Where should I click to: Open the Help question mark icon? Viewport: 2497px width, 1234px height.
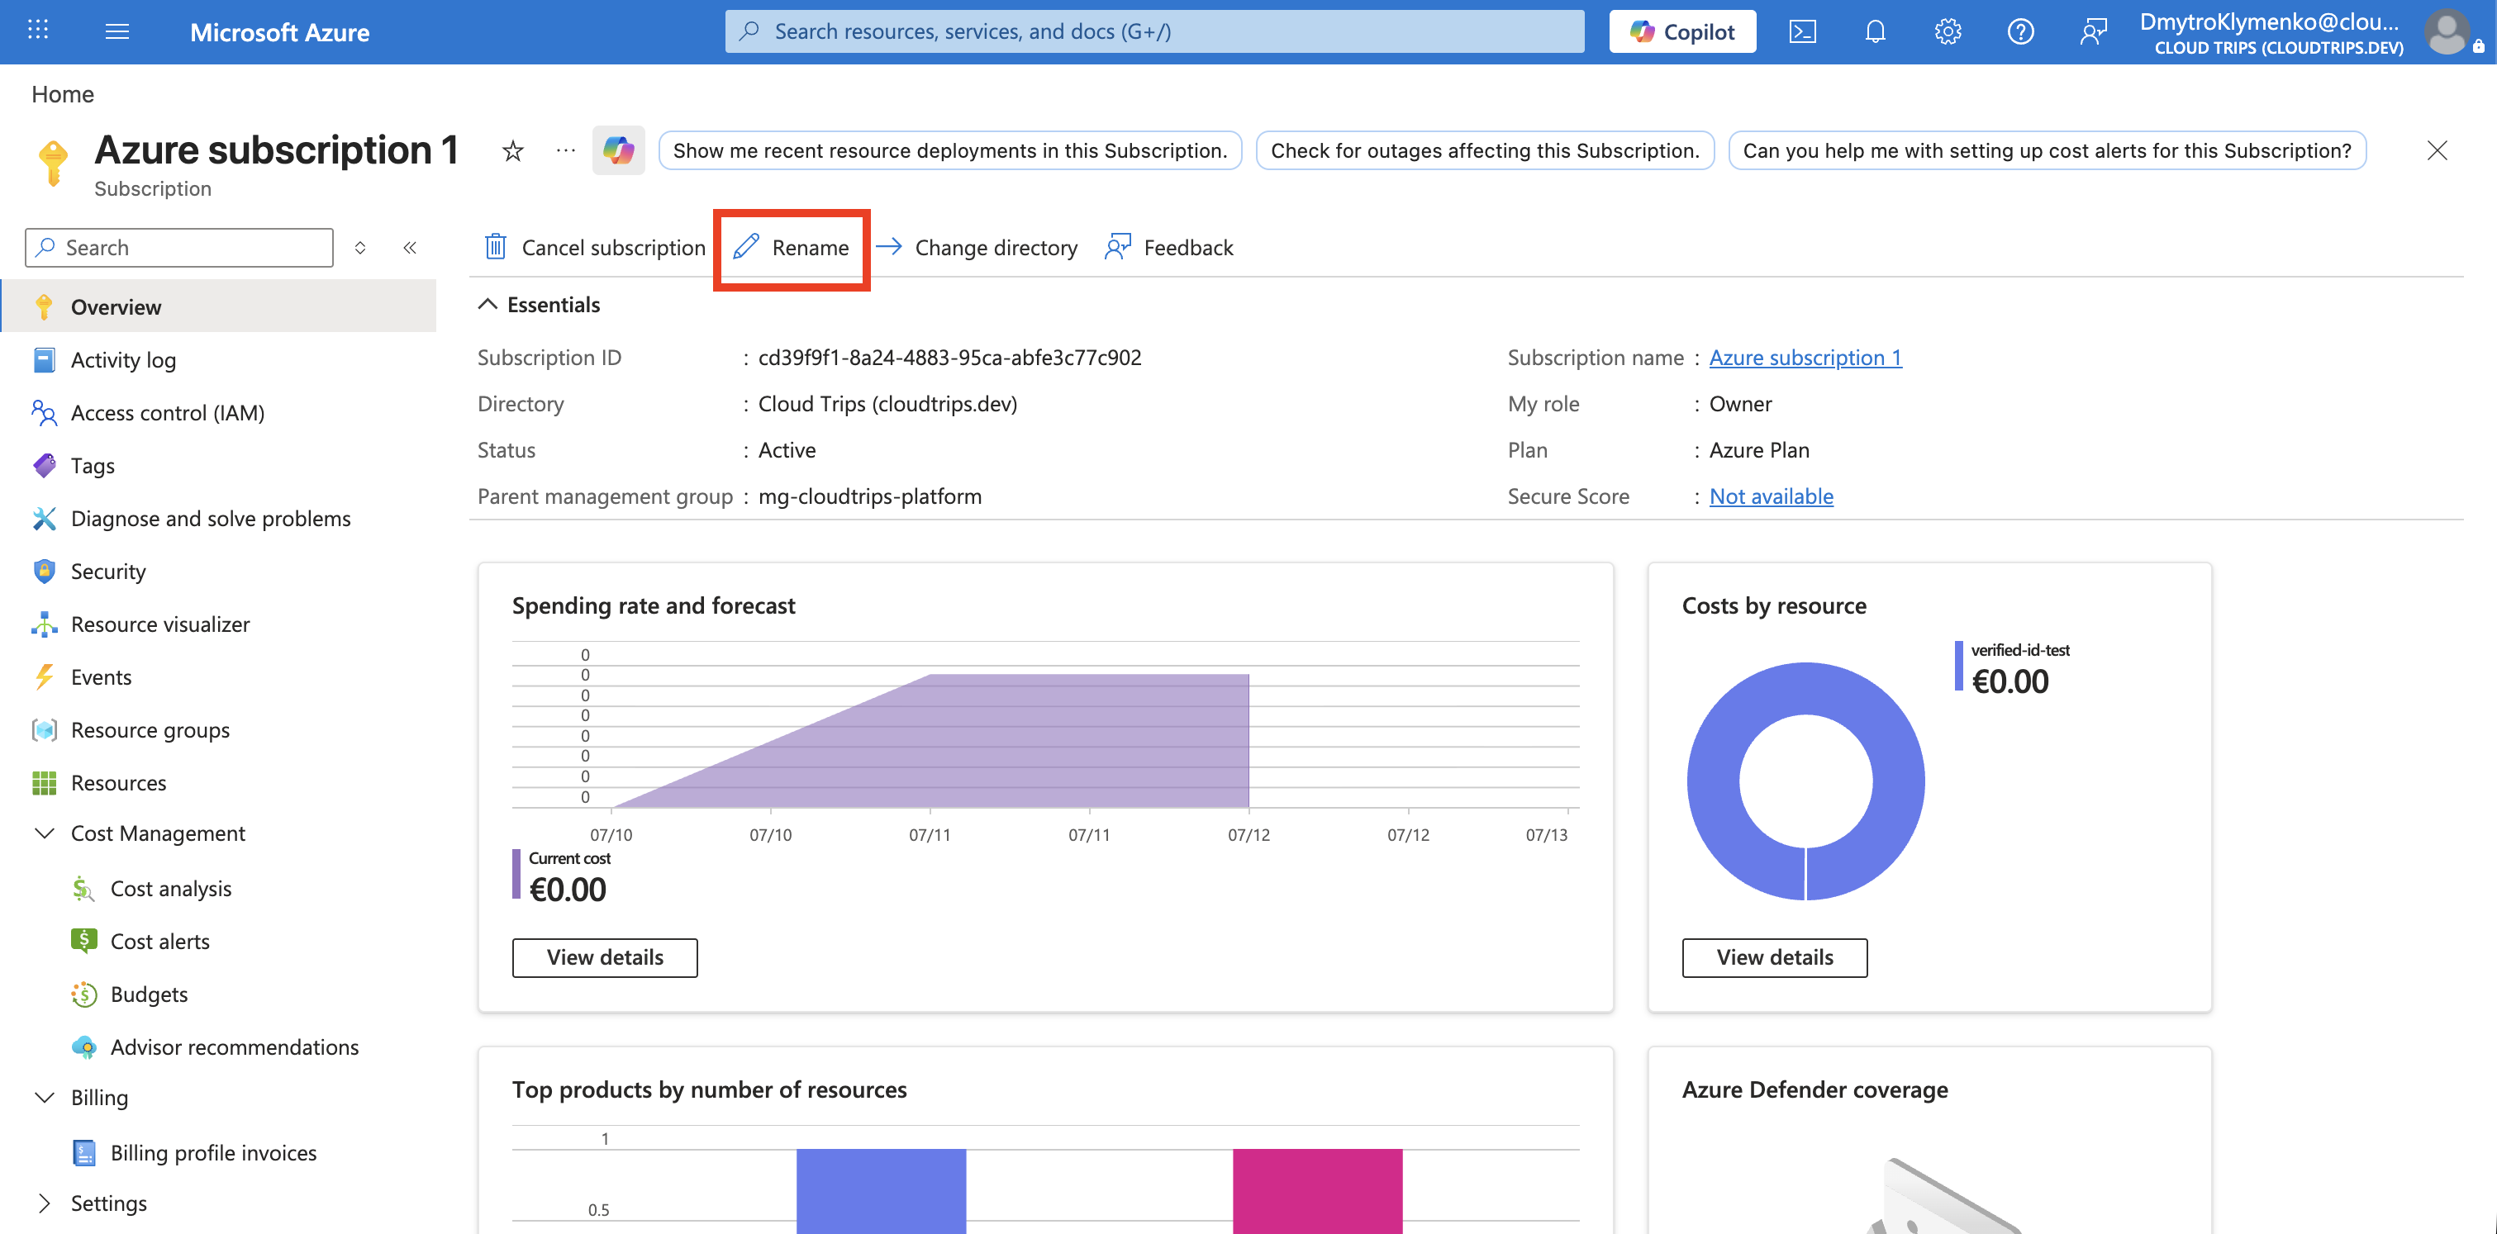pos(2020,32)
